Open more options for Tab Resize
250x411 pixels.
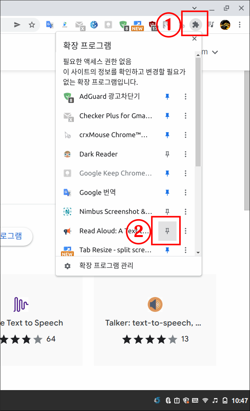click(x=185, y=250)
